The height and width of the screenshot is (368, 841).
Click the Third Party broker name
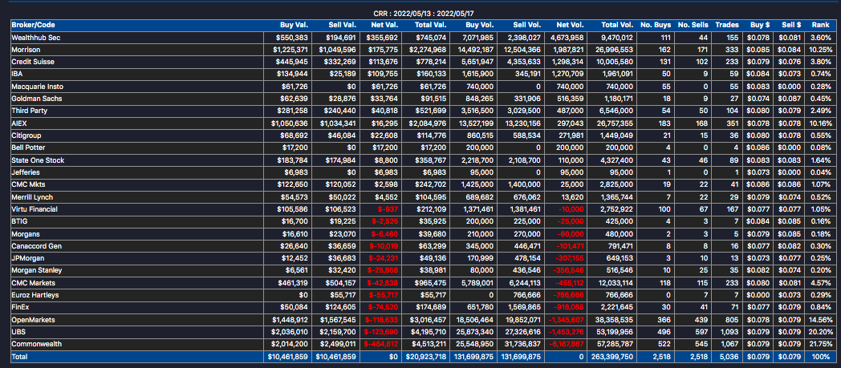tap(29, 111)
